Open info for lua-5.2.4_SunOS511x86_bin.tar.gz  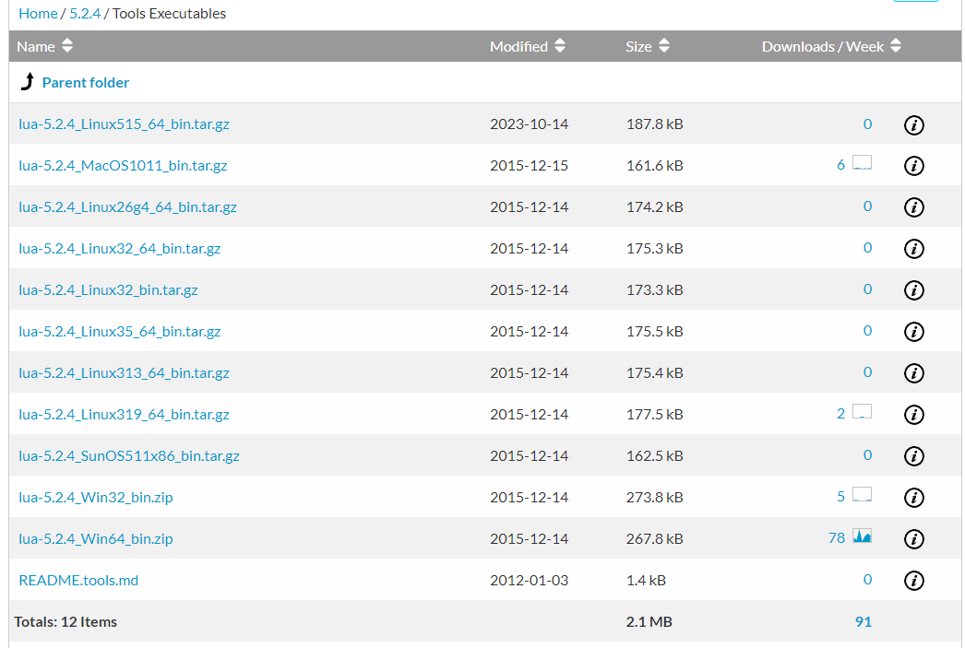(914, 456)
